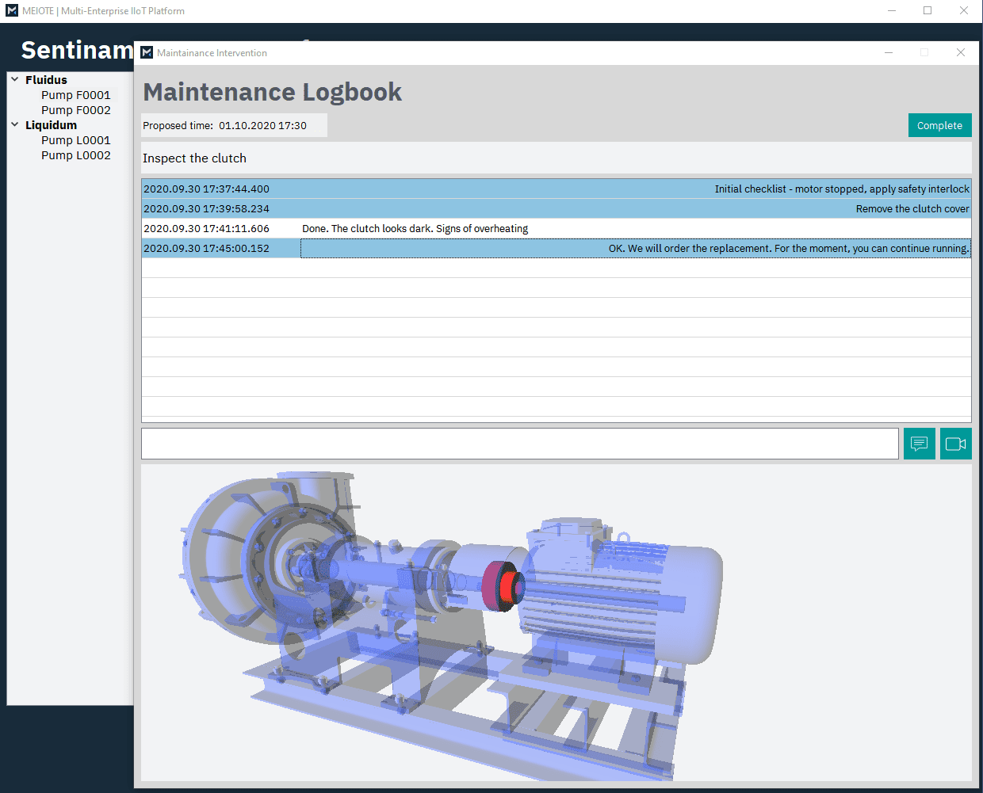Maximize the main MEIOTE platform window
Screen dimensions: 983x793
pos(928,11)
